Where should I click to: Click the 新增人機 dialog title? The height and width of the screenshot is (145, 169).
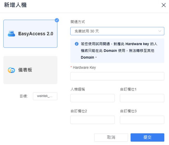click(x=15, y=5)
